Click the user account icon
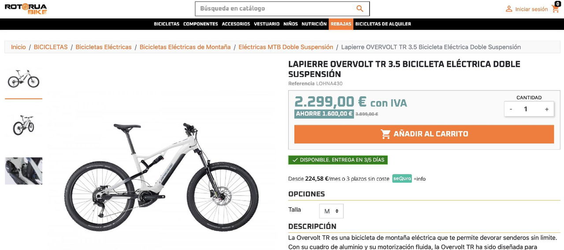564x250 pixels. click(509, 9)
